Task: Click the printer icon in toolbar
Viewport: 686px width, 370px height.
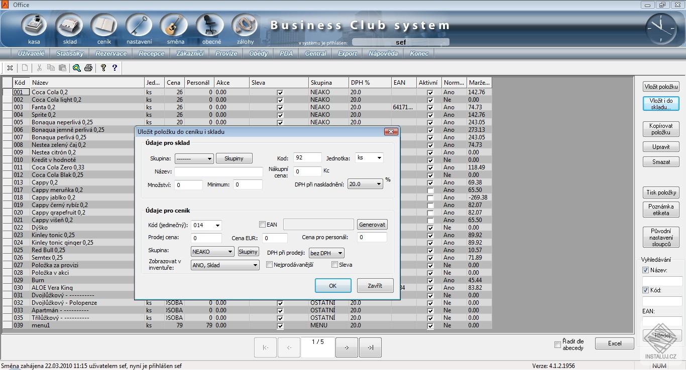Action: (x=88, y=68)
